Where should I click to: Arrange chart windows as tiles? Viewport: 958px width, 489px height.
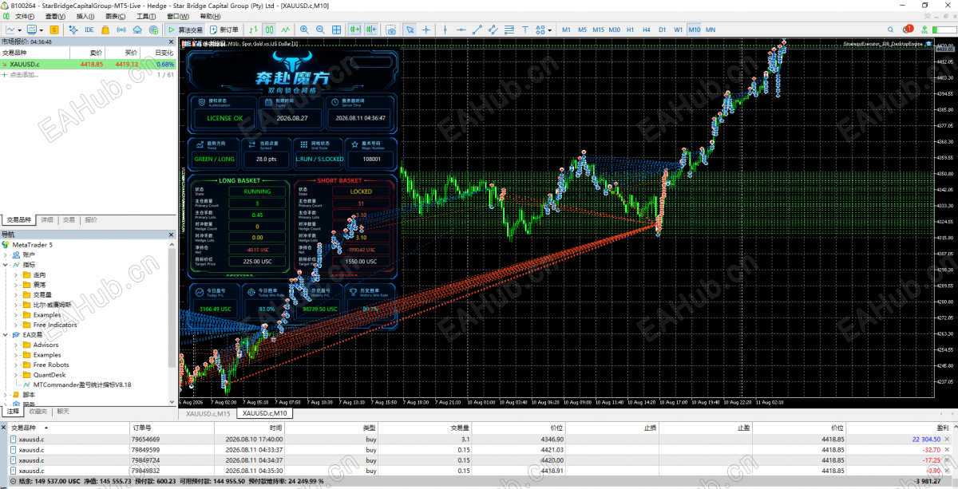point(337,30)
